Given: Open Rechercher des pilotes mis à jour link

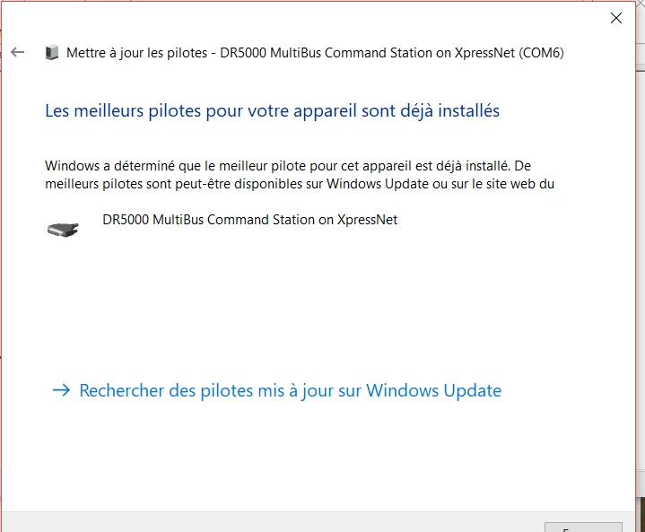Looking at the screenshot, I should pos(290,390).
